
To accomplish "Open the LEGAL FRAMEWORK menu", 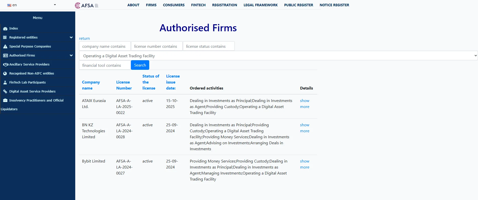I will [261, 5].
